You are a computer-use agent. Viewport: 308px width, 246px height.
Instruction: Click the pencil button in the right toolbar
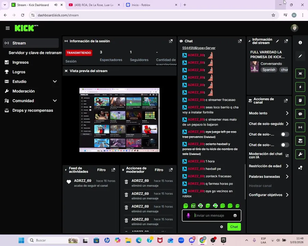click(300, 56)
